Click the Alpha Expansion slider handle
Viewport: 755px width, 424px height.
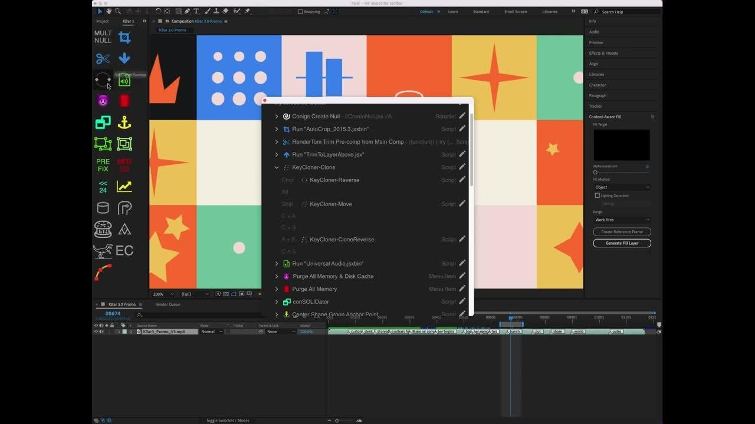[595, 173]
